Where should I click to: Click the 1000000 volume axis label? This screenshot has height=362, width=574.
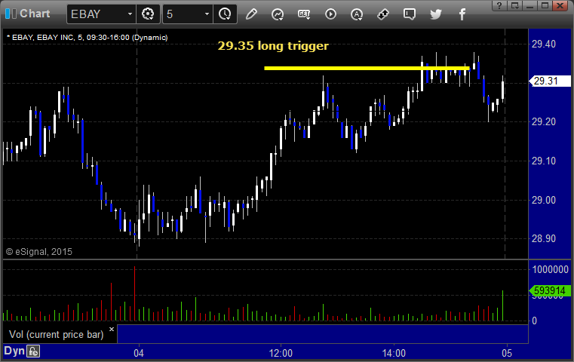coord(550,270)
